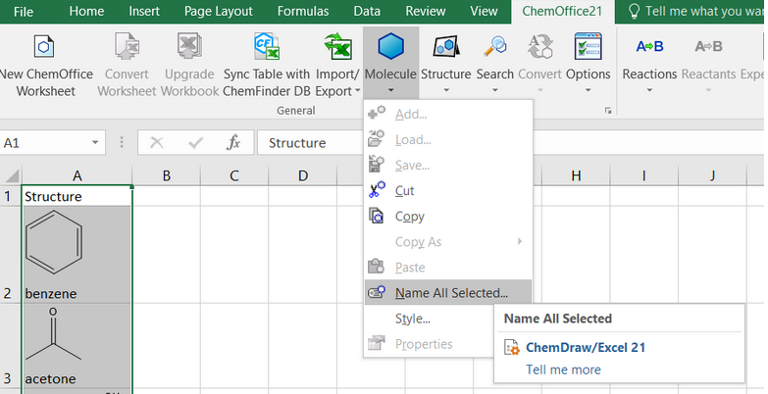
Task: Choose Name All Selected menu entry
Action: pyautogui.click(x=448, y=292)
